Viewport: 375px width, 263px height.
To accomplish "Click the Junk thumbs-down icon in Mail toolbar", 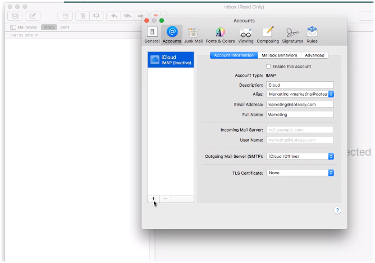I will [x=97, y=16].
